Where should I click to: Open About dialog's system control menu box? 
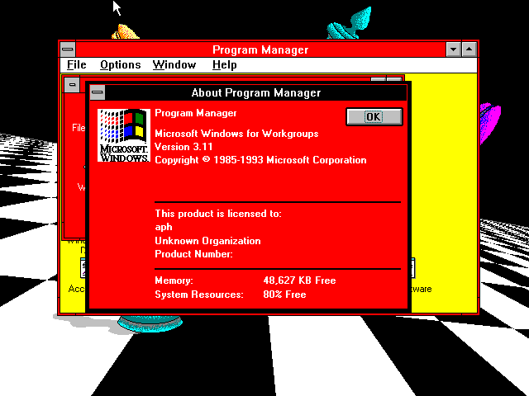coord(98,92)
